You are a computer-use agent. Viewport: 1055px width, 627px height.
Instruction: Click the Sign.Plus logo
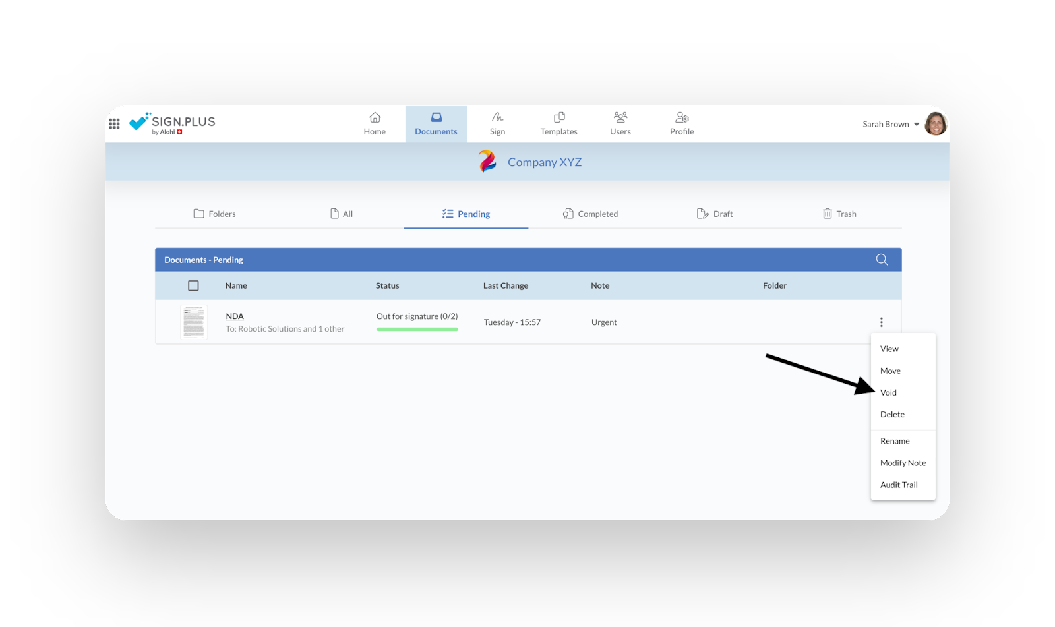click(173, 123)
